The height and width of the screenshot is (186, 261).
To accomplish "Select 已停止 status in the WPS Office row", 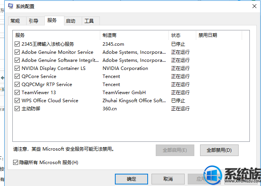I will (x=178, y=101).
